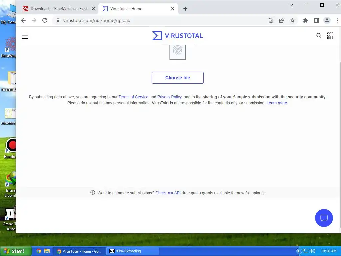
Task: Click the info icon beside automate submissions
Action: pyautogui.click(x=93, y=192)
